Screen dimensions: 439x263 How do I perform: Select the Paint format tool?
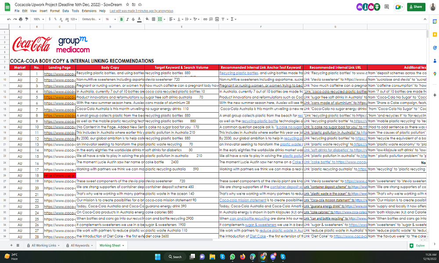click(27, 19)
